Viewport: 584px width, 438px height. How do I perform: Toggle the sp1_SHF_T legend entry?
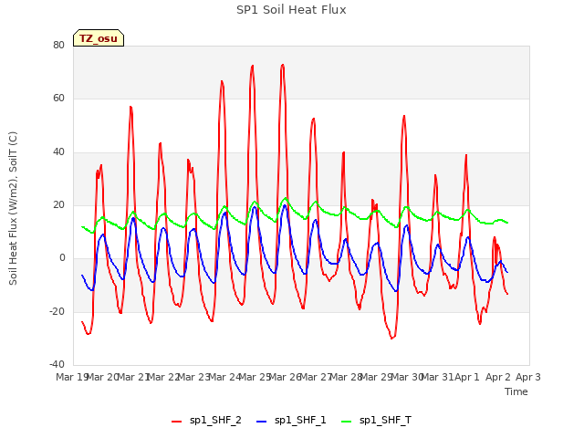coord(376,421)
